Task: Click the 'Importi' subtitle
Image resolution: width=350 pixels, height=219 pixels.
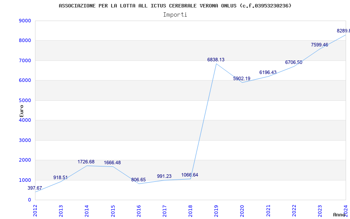Action: [175, 15]
